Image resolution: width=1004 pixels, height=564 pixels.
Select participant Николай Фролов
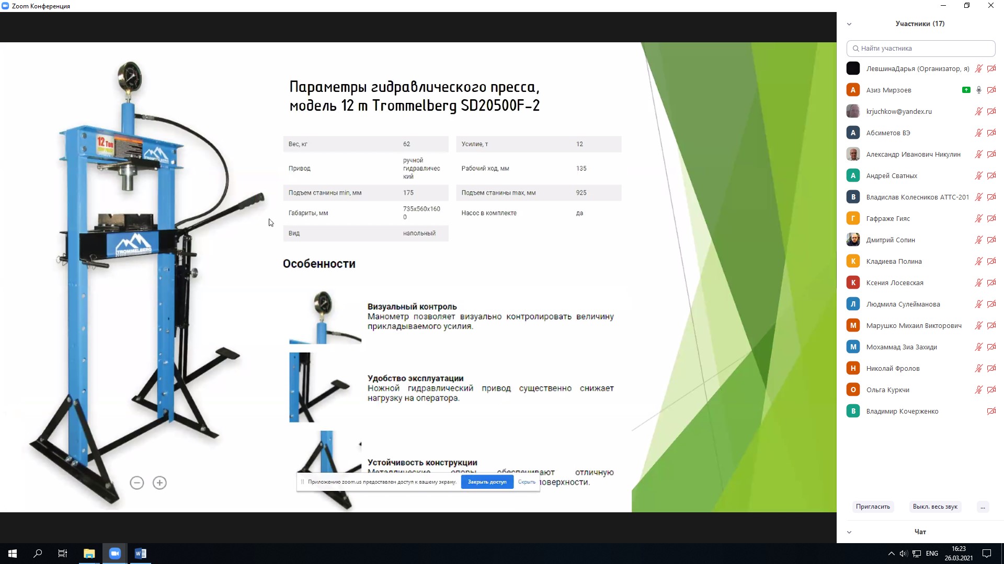[921, 368]
